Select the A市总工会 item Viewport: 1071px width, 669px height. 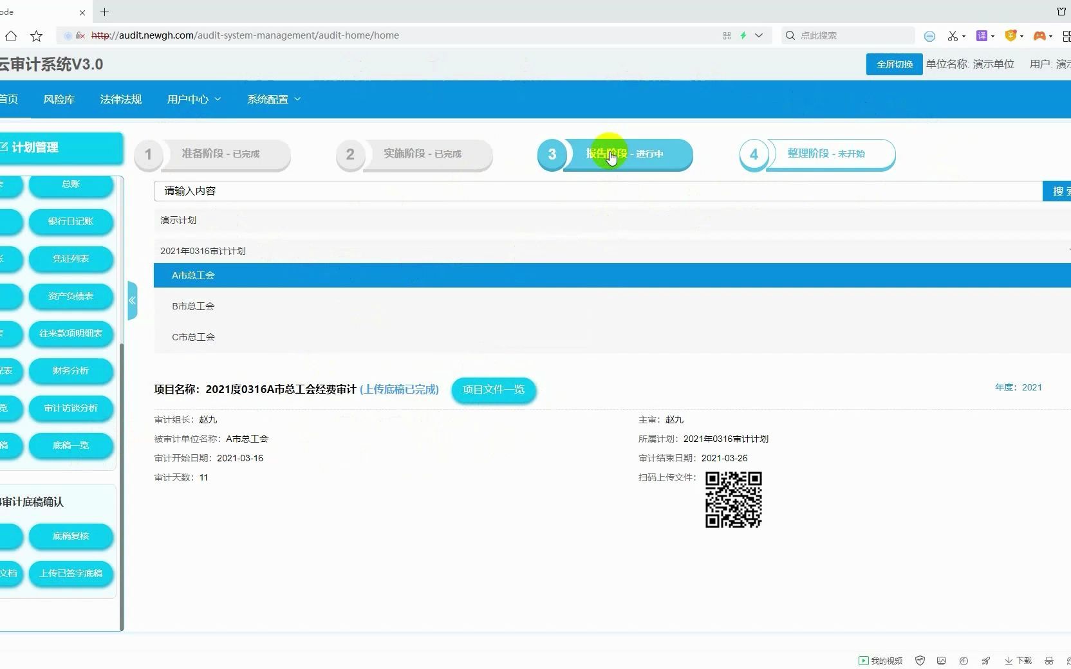[x=612, y=275]
